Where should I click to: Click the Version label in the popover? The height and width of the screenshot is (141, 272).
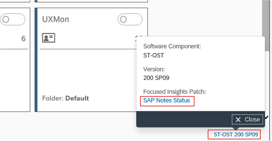point(154,69)
